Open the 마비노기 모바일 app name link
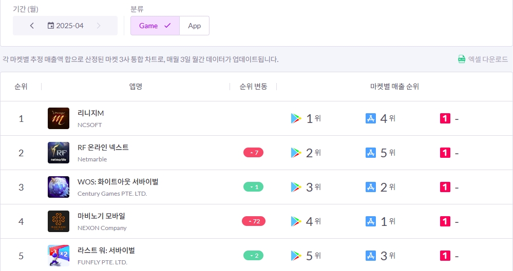The height and width of the screenshot is (271, 513). pos(101,216)
